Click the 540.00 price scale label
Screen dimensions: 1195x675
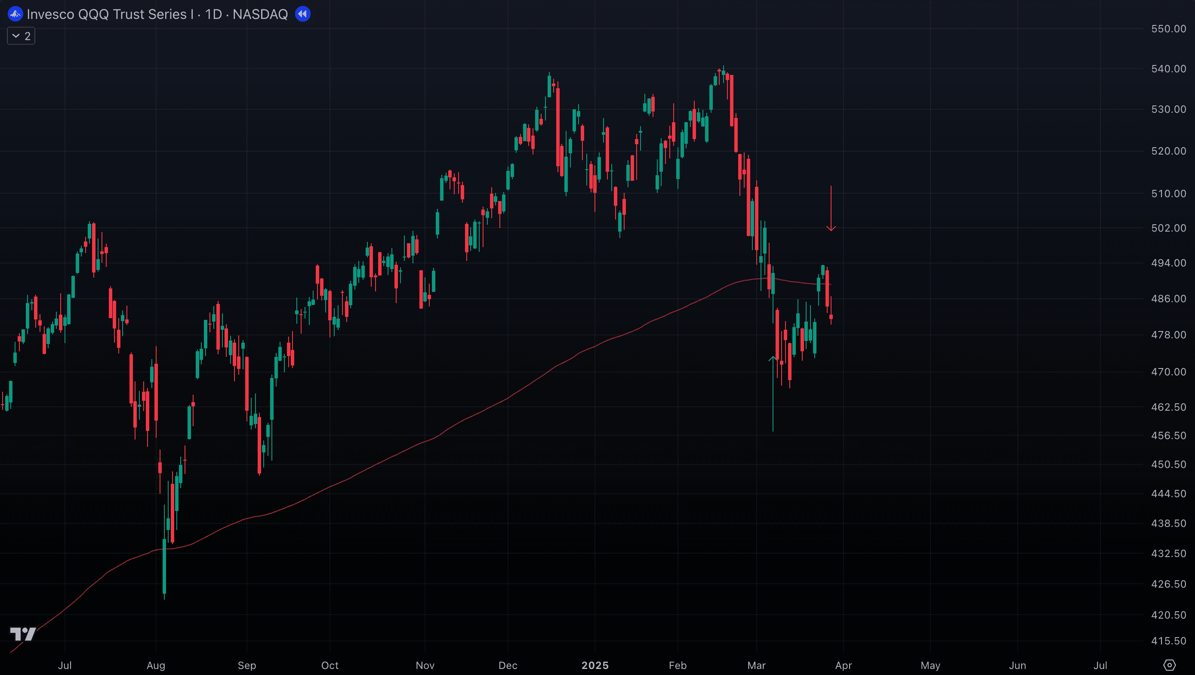tap(1168, 69)
